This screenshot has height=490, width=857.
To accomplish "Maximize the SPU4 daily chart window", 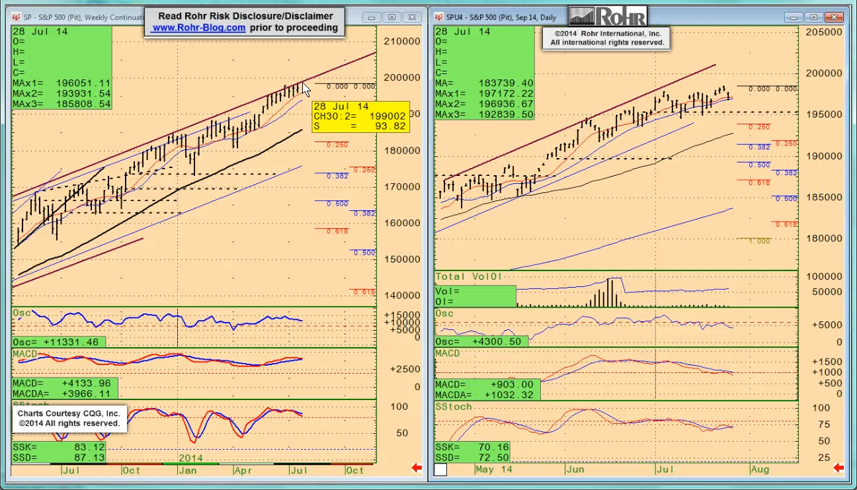I will [815, 17].
